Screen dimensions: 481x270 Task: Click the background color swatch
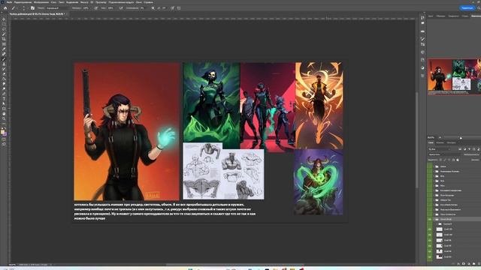pyautogui.click(x=5, y=134)
